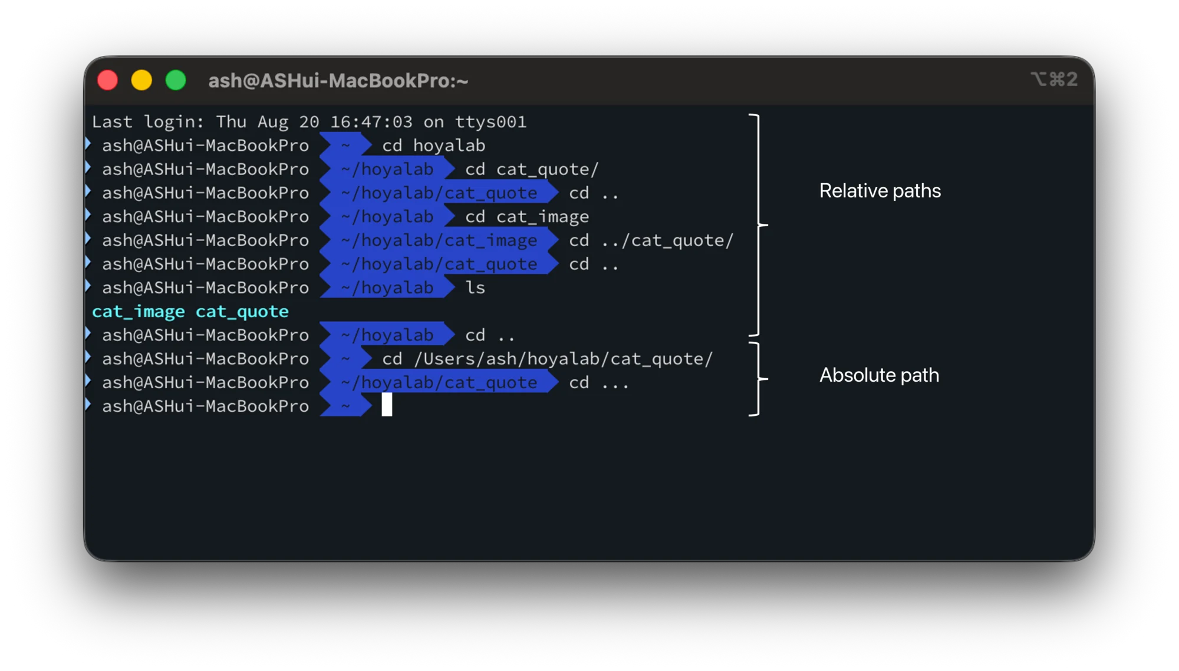The width and height of the screenshot is (1179, 671).
Task: Click the red close window button
Action: 107,80
